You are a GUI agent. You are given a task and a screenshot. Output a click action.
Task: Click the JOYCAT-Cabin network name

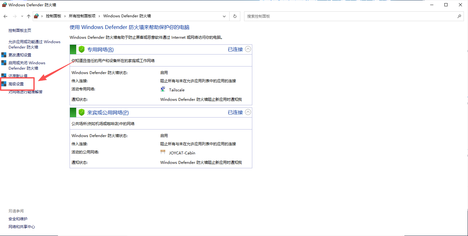[x=182, y=153]
